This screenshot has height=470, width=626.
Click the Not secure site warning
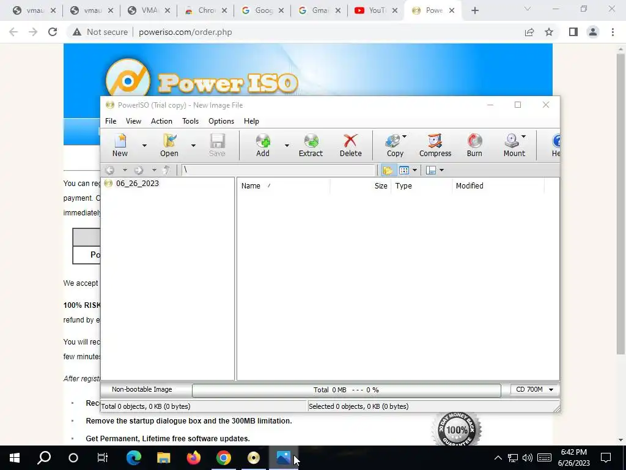pyautogui.click(x=100, y=32)
